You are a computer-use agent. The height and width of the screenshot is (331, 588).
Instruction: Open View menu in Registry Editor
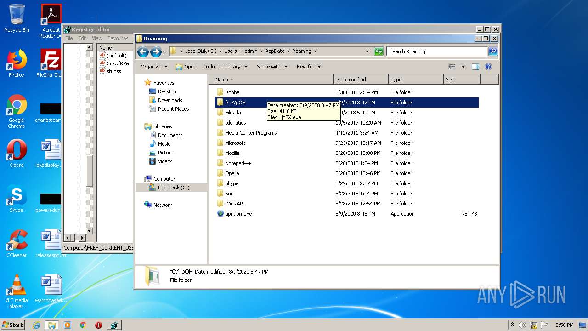tap(97, 38)
